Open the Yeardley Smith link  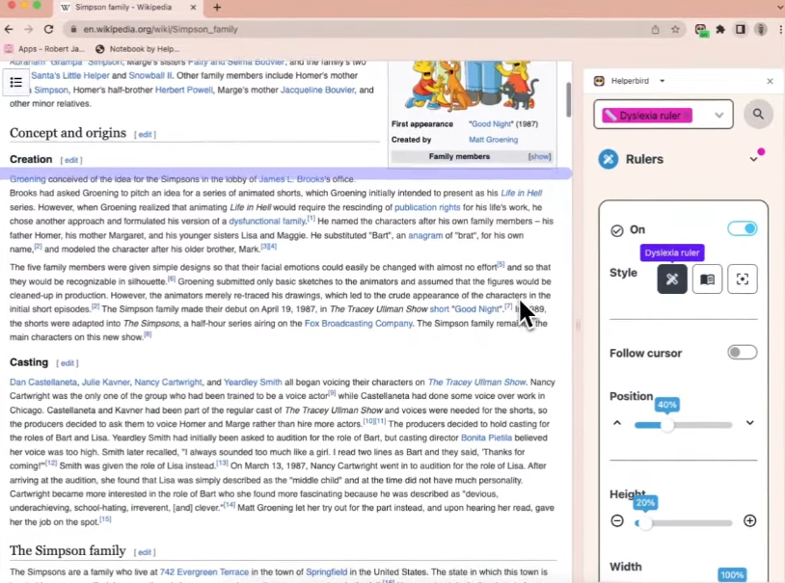click(253, 383)
